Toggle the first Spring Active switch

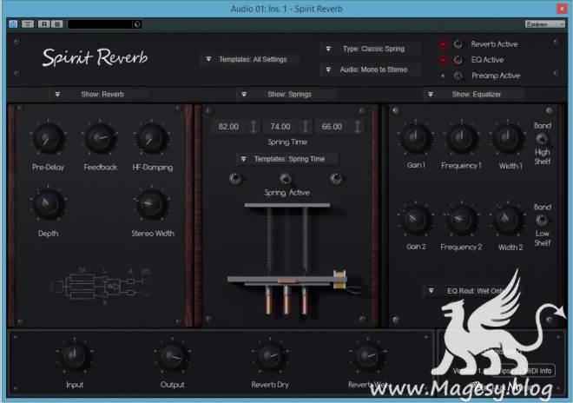(235, 178)
